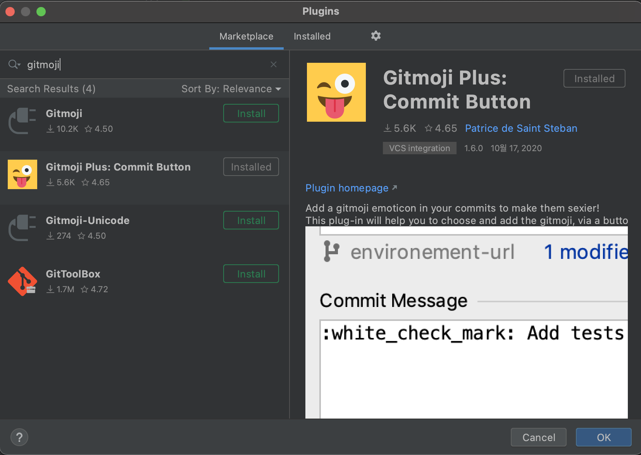Focus the plugin search field

147,64
